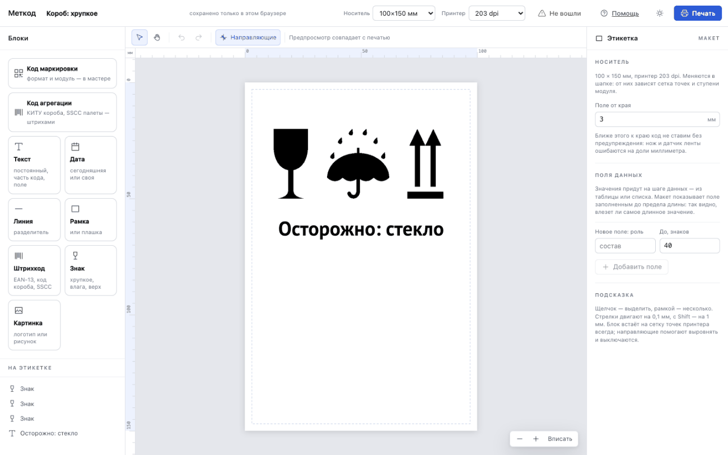
Task: Click the Метход app logo
Action: pyautogui.click(x=22, y=13)
